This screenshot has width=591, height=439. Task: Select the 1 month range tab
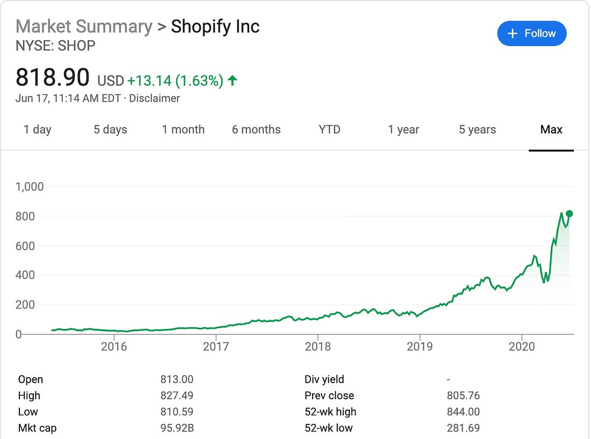click(183, 129)
